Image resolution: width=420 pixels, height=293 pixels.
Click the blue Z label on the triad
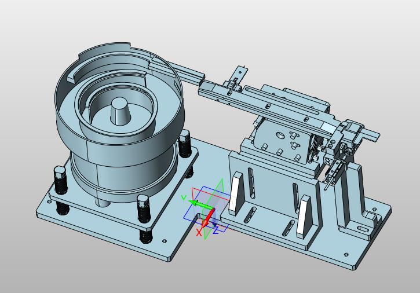pyautogui.click(x=216, y=230)
